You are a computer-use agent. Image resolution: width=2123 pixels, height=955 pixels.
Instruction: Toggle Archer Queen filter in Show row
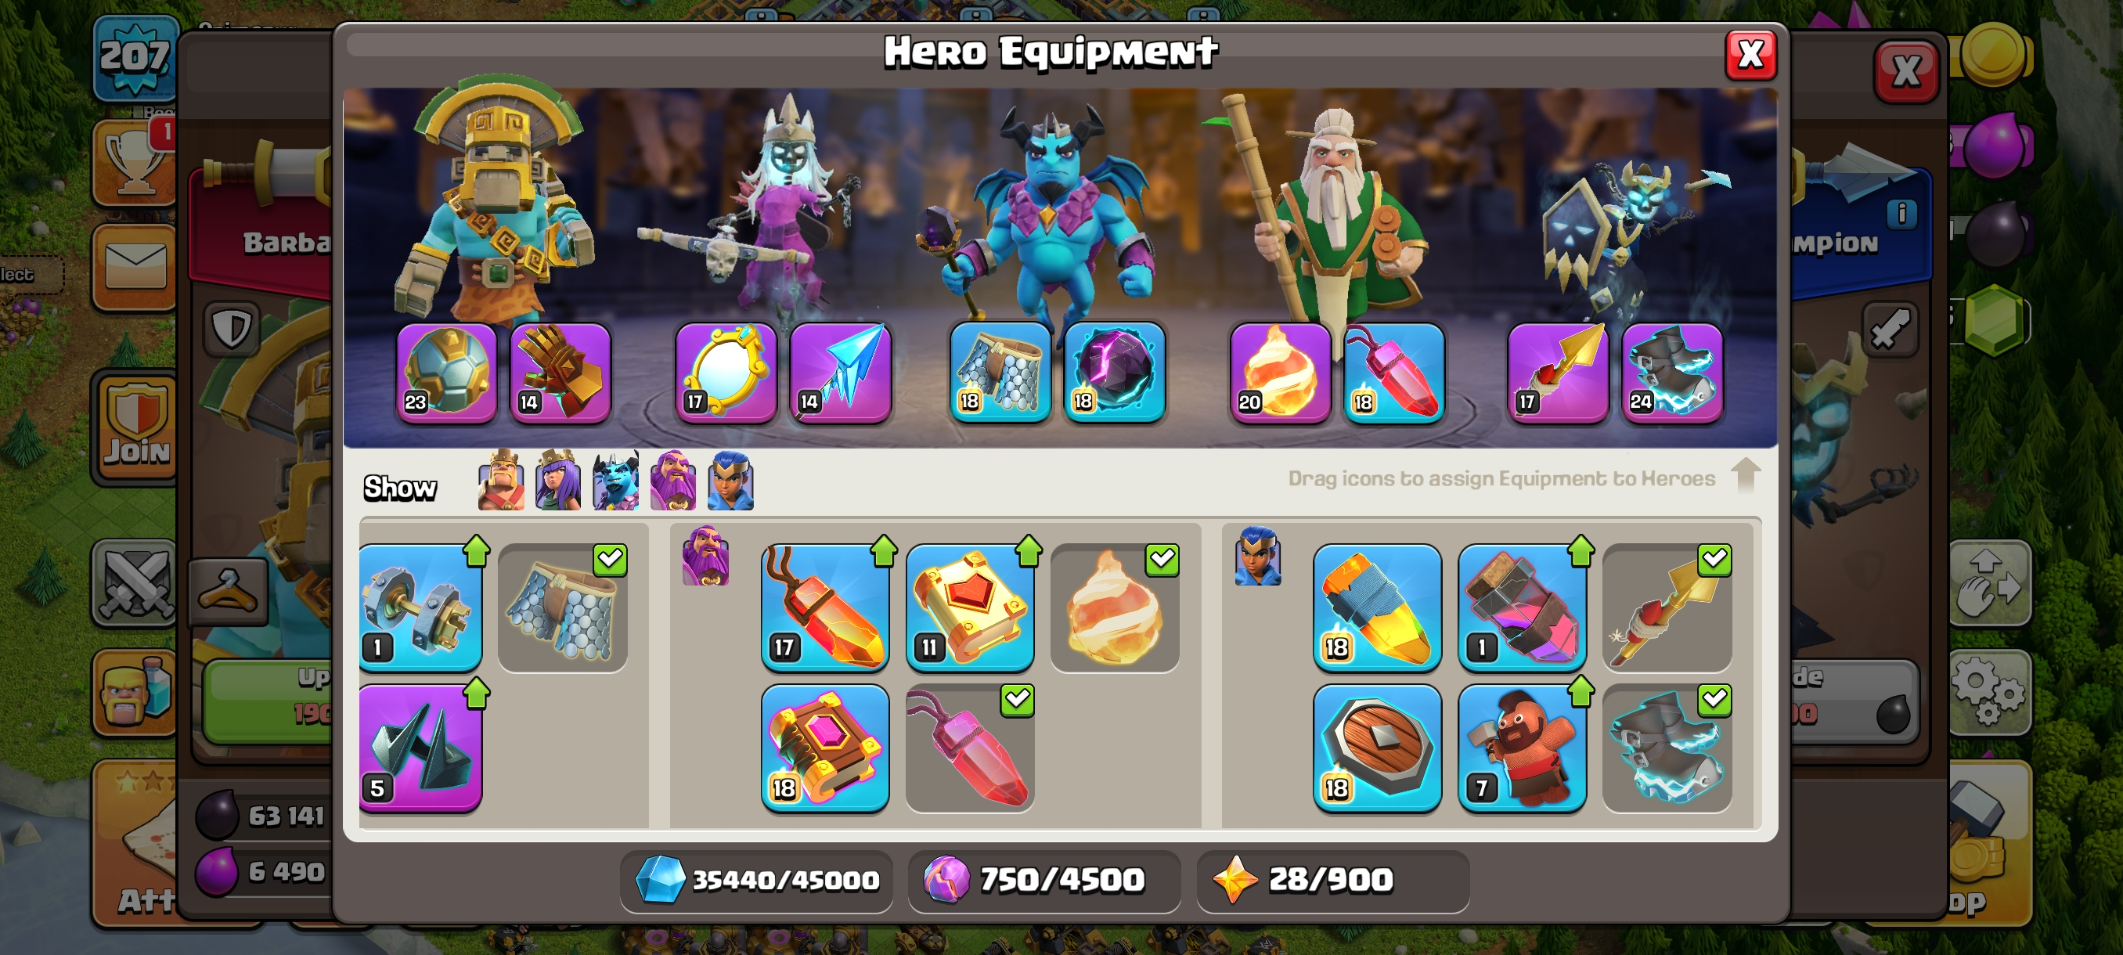(x=557, y=481)
